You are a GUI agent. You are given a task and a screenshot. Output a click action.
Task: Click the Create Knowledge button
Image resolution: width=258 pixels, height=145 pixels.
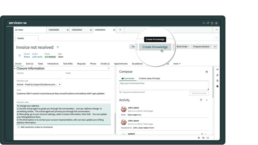(x=155, y=47)
